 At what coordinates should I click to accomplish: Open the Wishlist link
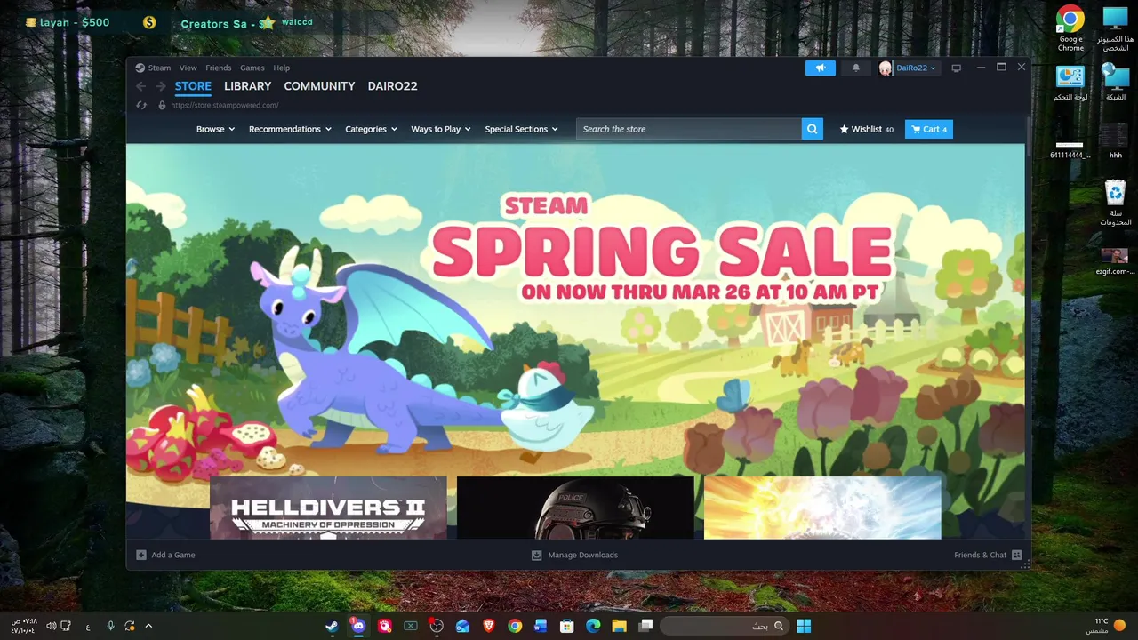pyautogui.click(x=867, y=129)
